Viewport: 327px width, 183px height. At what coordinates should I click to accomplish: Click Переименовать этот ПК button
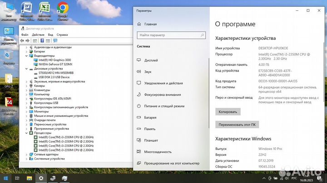click(237, 125)
